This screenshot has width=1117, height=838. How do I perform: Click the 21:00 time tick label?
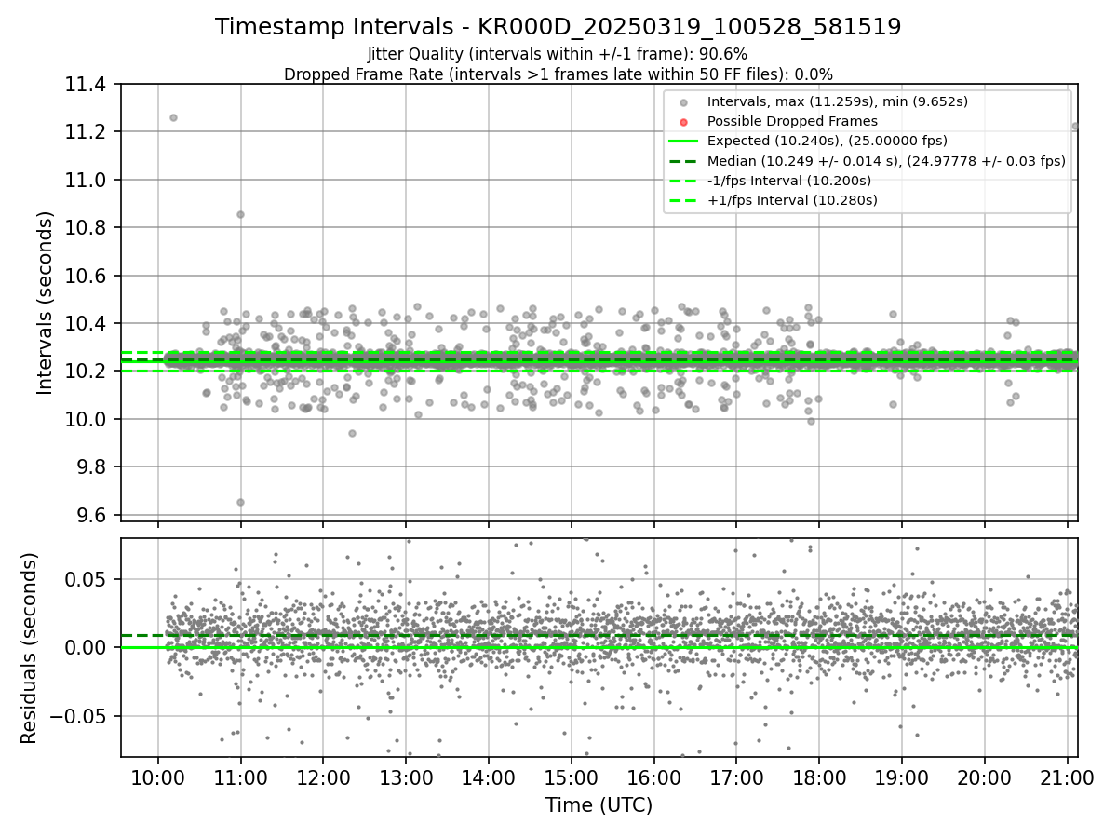tap(1067, 778)
